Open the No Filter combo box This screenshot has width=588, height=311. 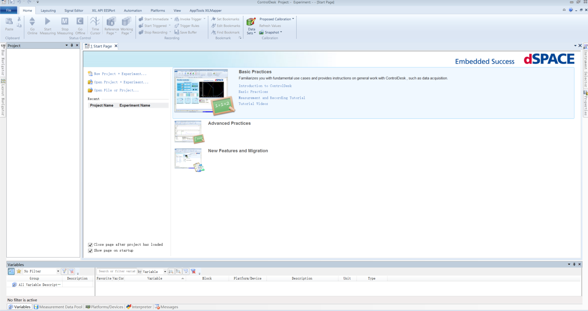pos(41,271)
